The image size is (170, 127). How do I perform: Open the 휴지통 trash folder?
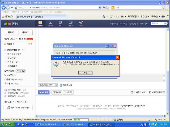click(7, 84)
